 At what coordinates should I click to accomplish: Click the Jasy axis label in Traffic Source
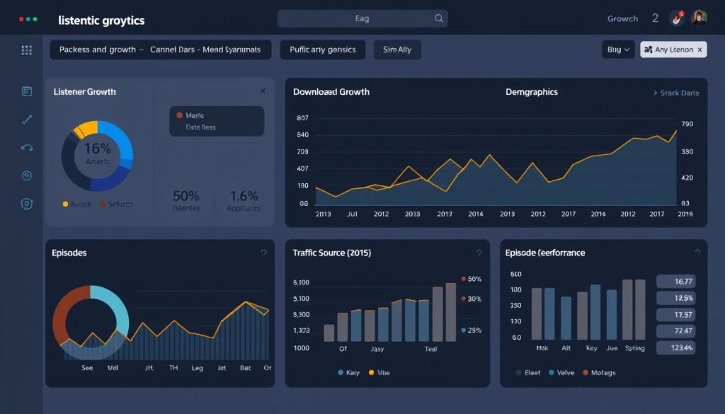(377, 349)
